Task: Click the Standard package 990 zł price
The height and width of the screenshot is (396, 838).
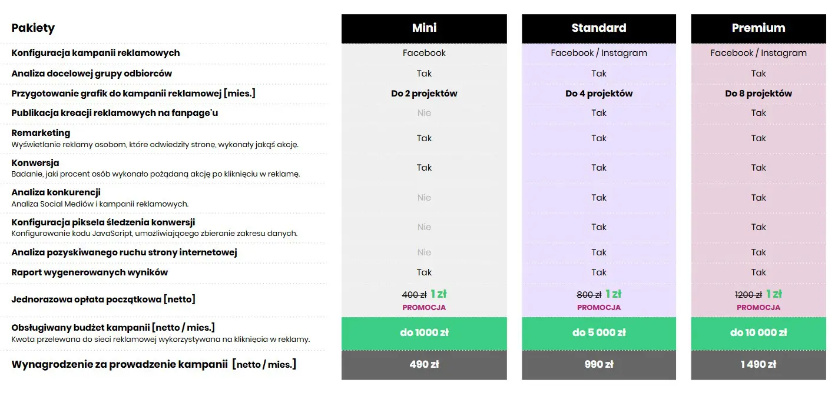Action: point(598,364)
